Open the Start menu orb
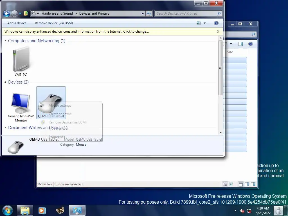 (8, 210)
